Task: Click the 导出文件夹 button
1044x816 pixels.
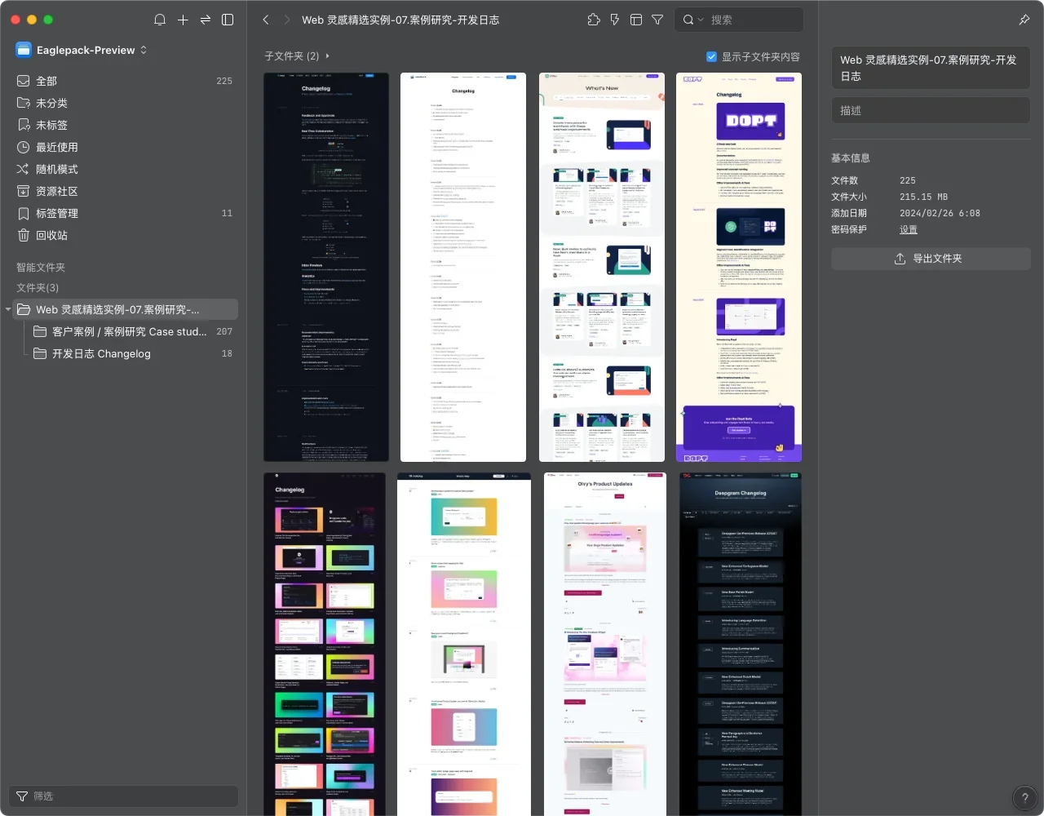Action: point(930,259)
